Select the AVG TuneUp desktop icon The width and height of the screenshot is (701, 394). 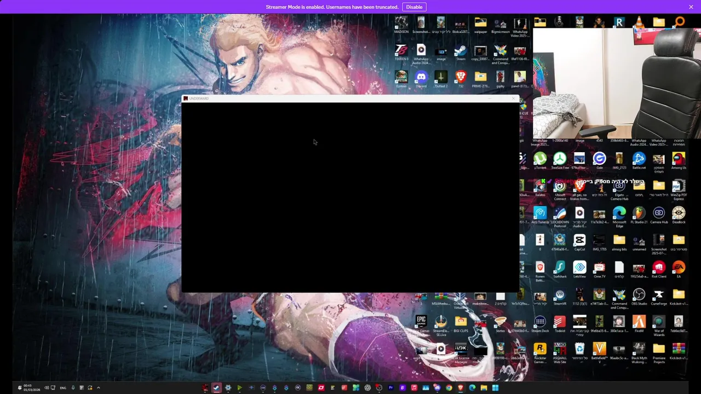coord(540,216)
